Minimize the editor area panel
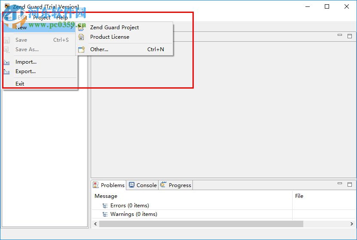This screenshot has height=240, width=357. [x=340, y=35]
